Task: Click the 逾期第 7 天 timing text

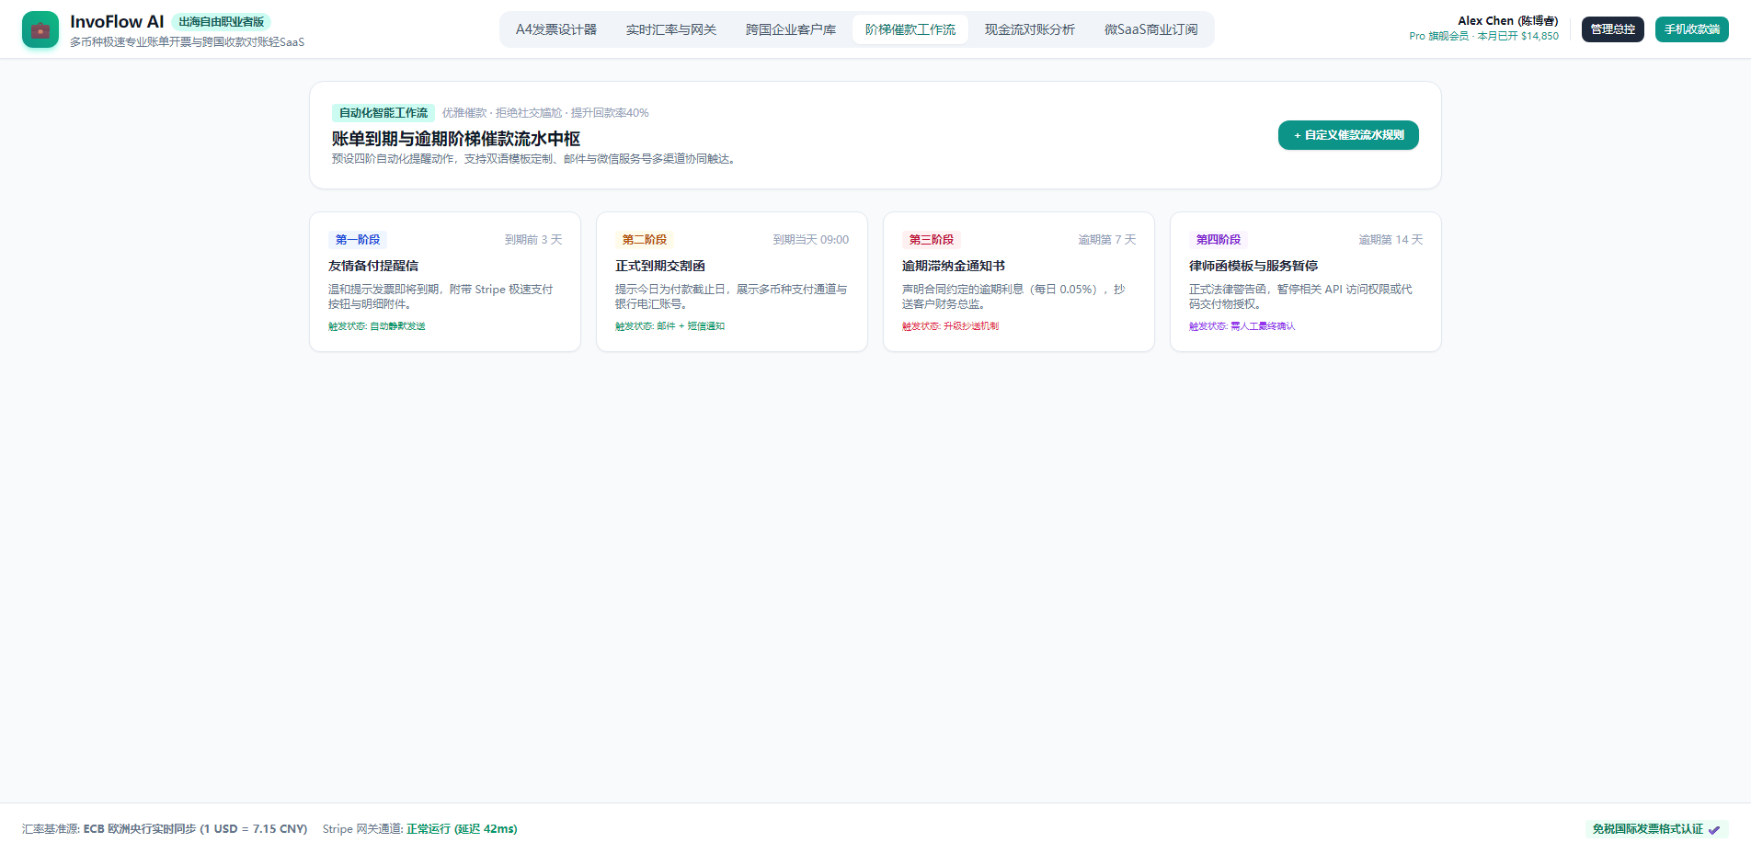Action: coord(1107,240)
